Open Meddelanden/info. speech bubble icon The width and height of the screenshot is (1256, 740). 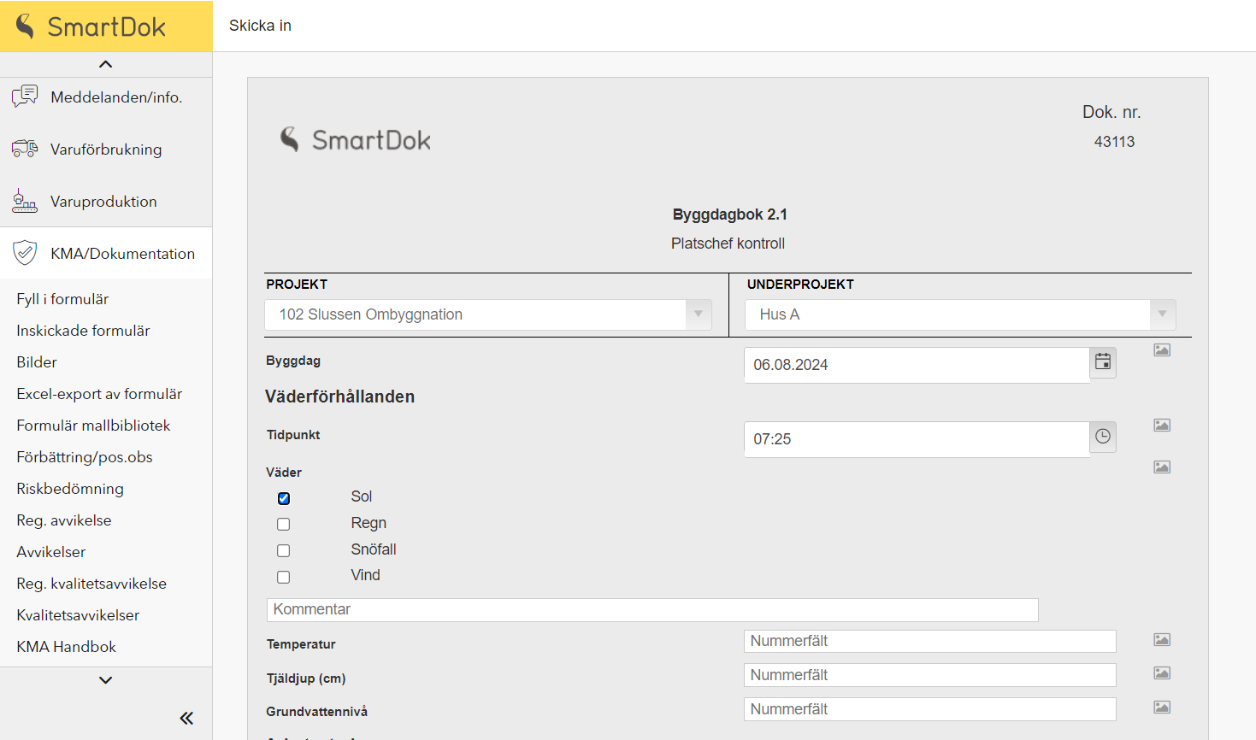(x=25, y=96)
